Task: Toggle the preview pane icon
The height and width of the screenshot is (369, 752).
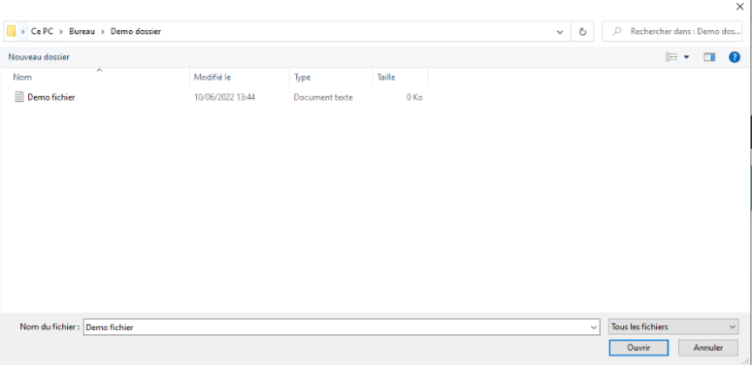Action: click(709, 57)
